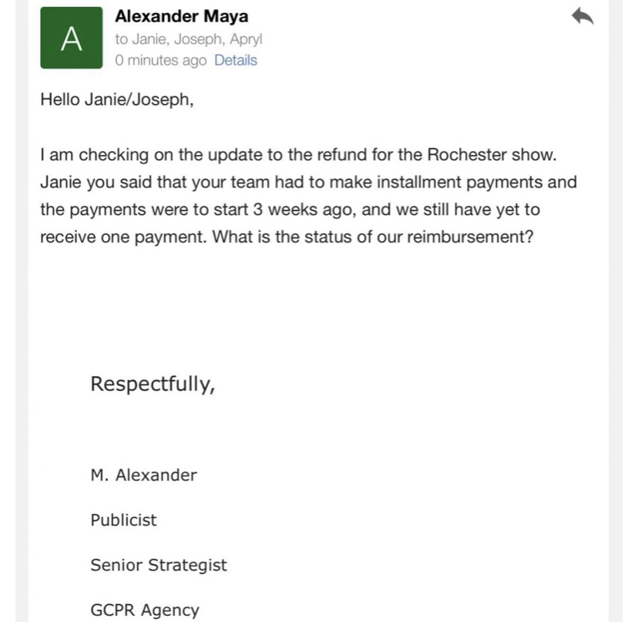Image resolution: width=638 pixels, height=622 pixels.
Task: Click GCPR Agency in the signature
Action: (x=145, y=610)
